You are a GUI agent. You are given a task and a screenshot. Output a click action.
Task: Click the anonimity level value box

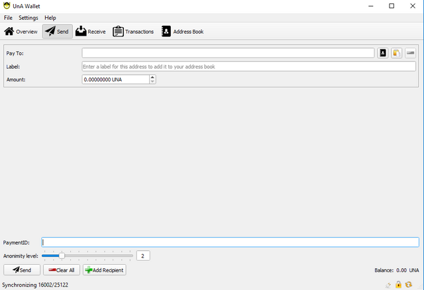143,256
